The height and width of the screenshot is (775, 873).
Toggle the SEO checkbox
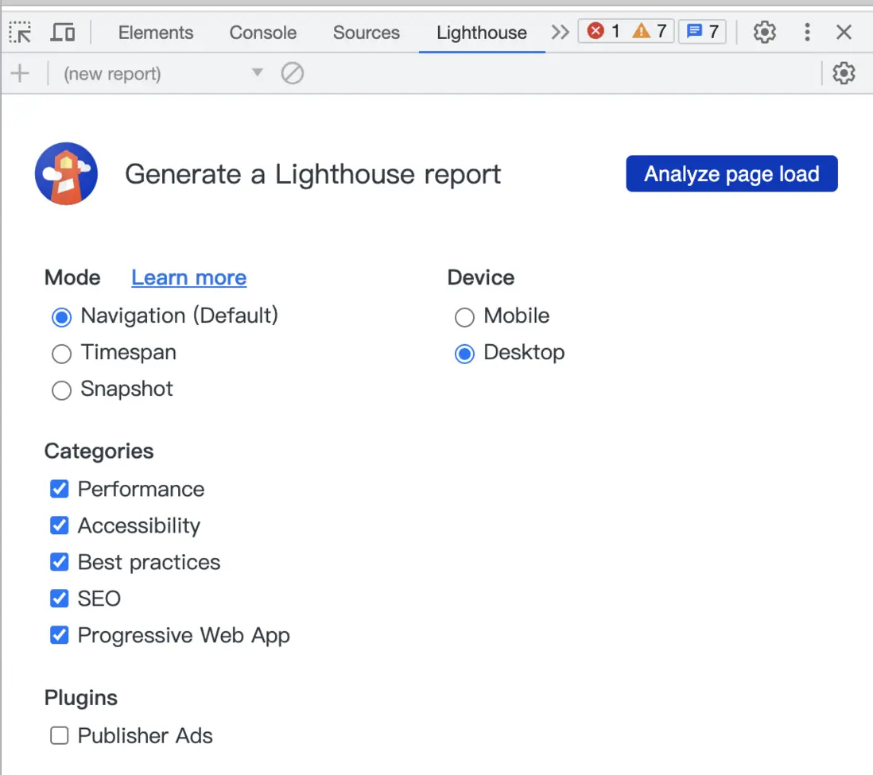click(59, 599)
